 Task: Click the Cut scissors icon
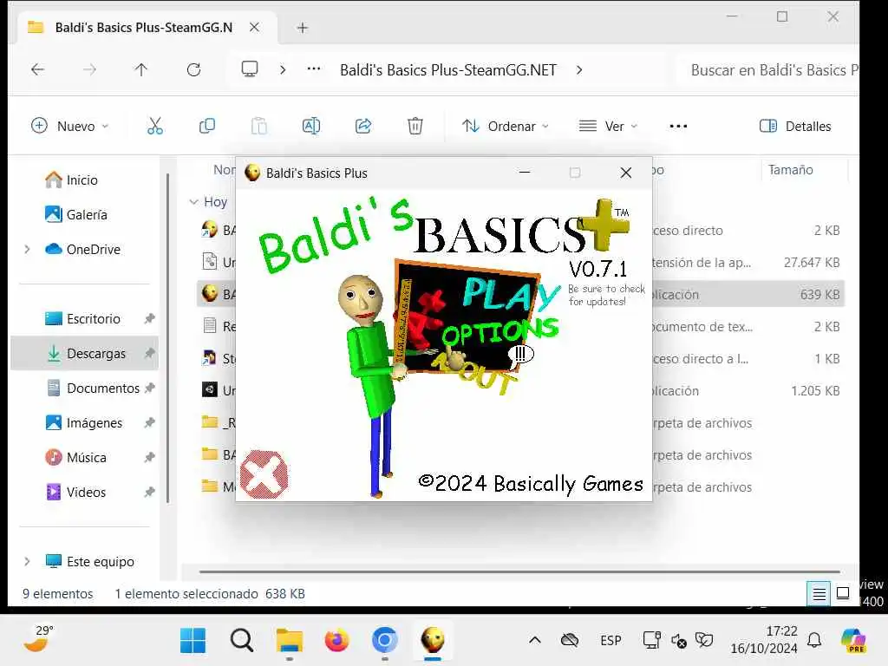154,126
